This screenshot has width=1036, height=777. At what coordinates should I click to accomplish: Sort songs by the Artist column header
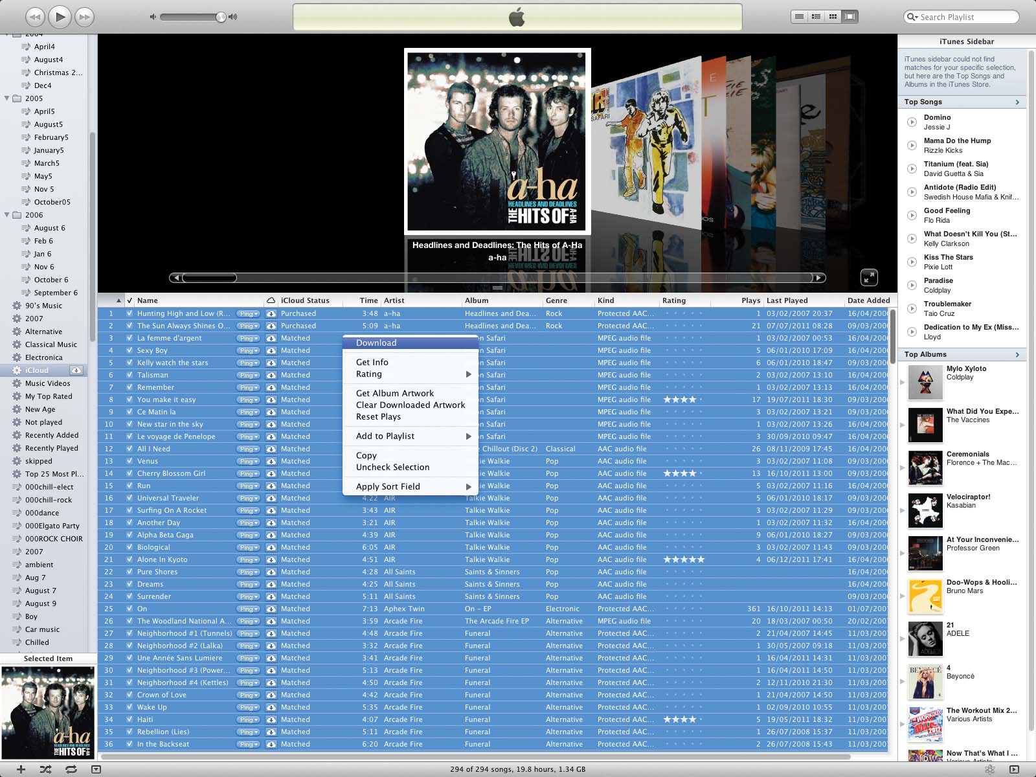[x=421, y=300]
